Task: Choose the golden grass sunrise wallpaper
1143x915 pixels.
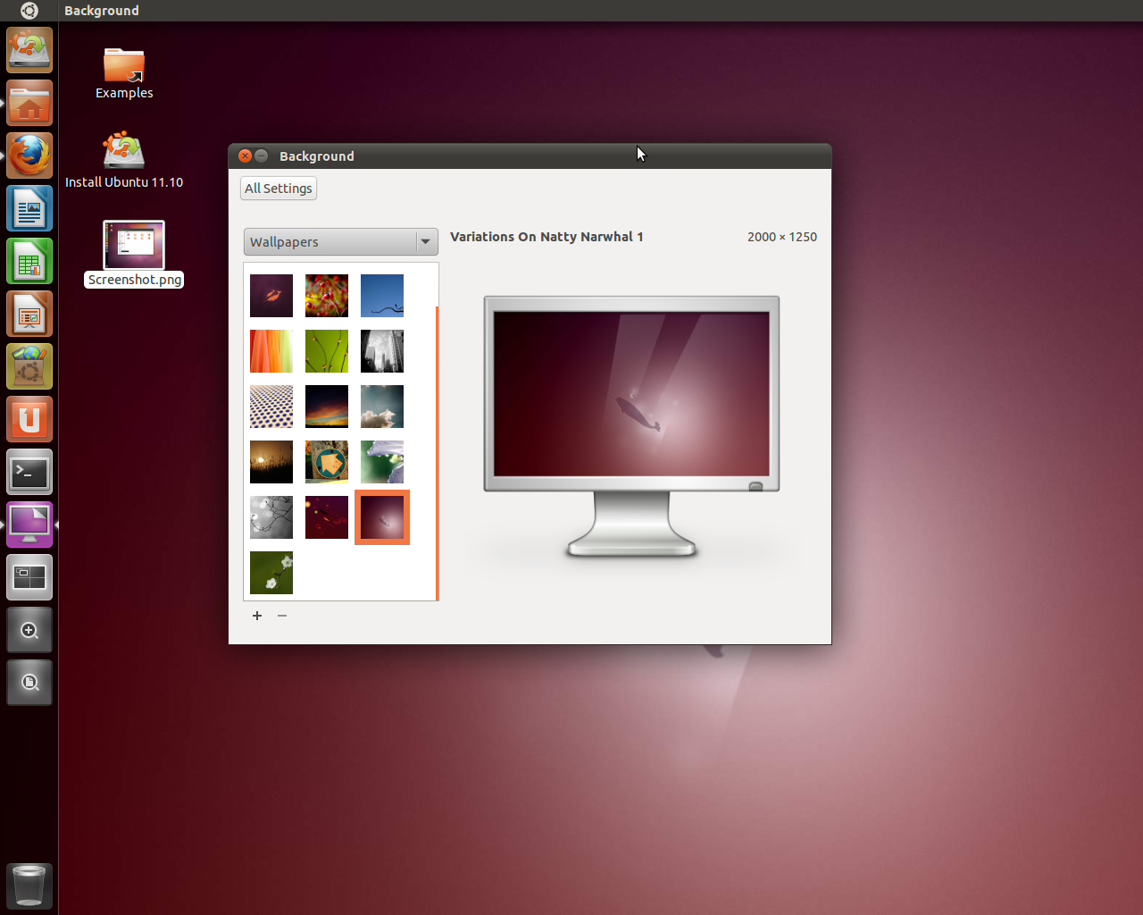Action: (271, 462)
